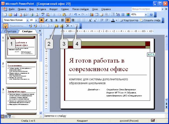The width and height of the screenshot is (169, 124).
Task: Toggle Show Markup on reviewing toolbar
Action: [6, 26]
